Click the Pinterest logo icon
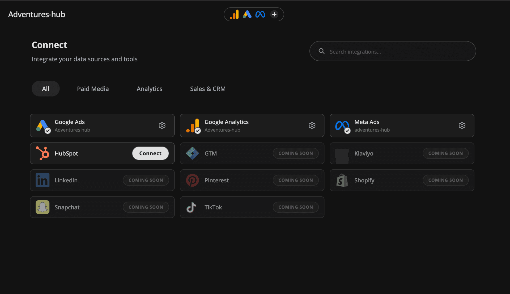This screenshot has height=294, width=510. pyautogui.click(x=193, y=180)
